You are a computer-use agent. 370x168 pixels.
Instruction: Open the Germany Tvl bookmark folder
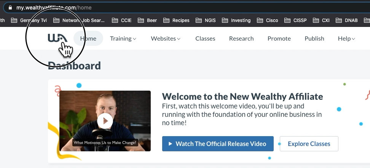pos(29,20)
